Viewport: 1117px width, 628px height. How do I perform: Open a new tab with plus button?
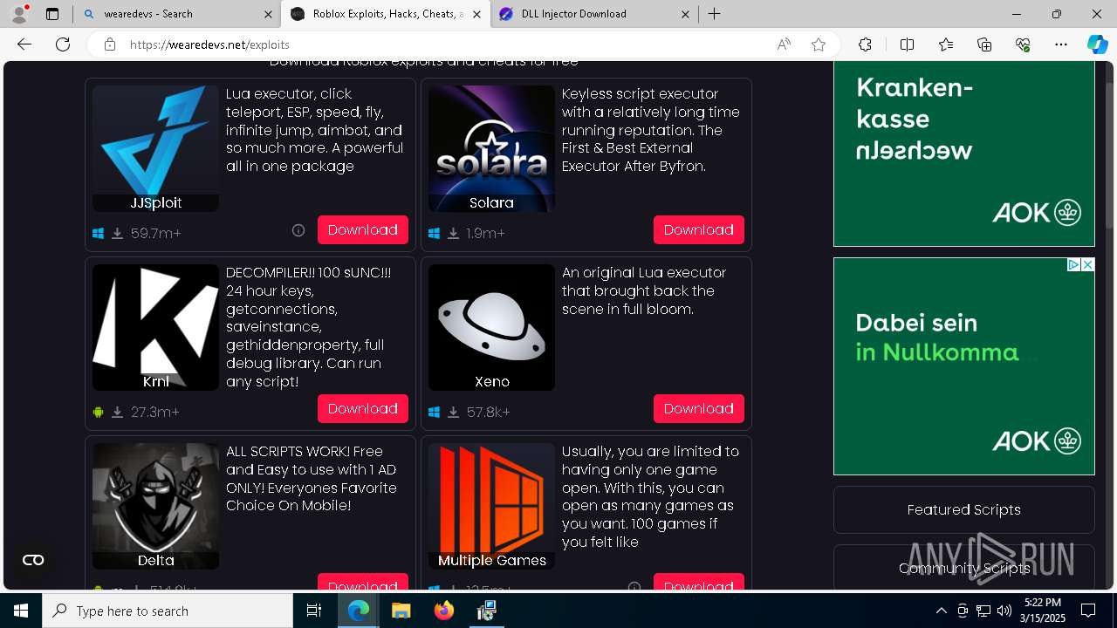[x=714, y=14]
